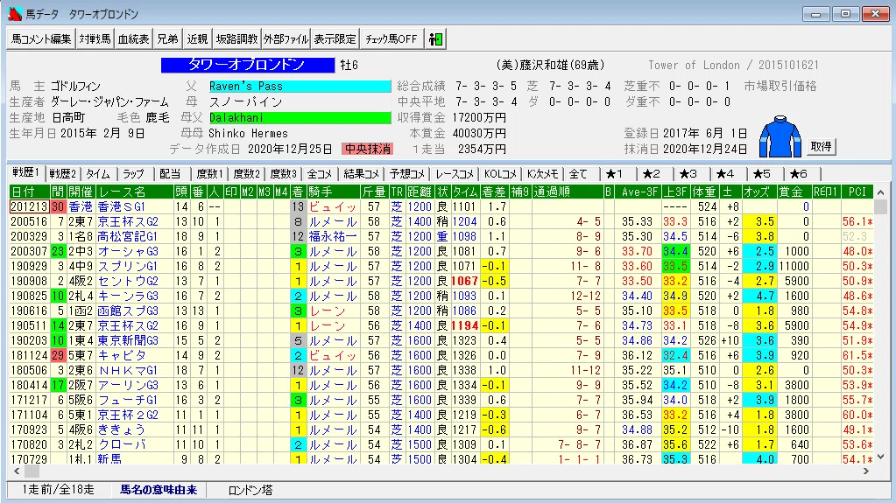896x503 pixels.
Task: Switch to the レースコメ tab
Action: coord(455,174)
